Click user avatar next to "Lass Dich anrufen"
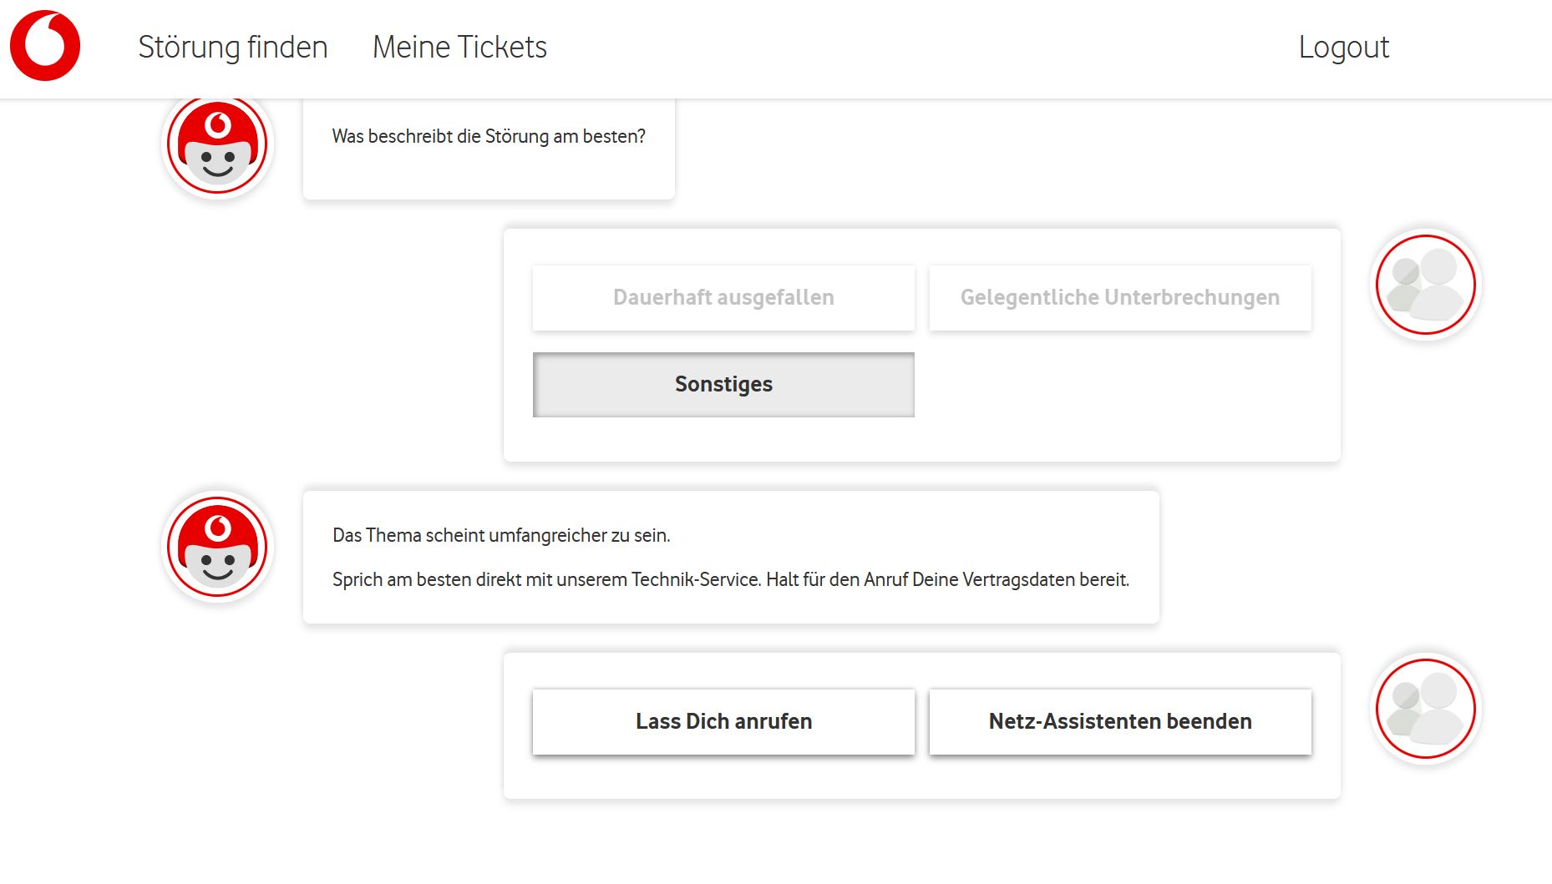This screenshot has width=1552, height=884. 1425,709
